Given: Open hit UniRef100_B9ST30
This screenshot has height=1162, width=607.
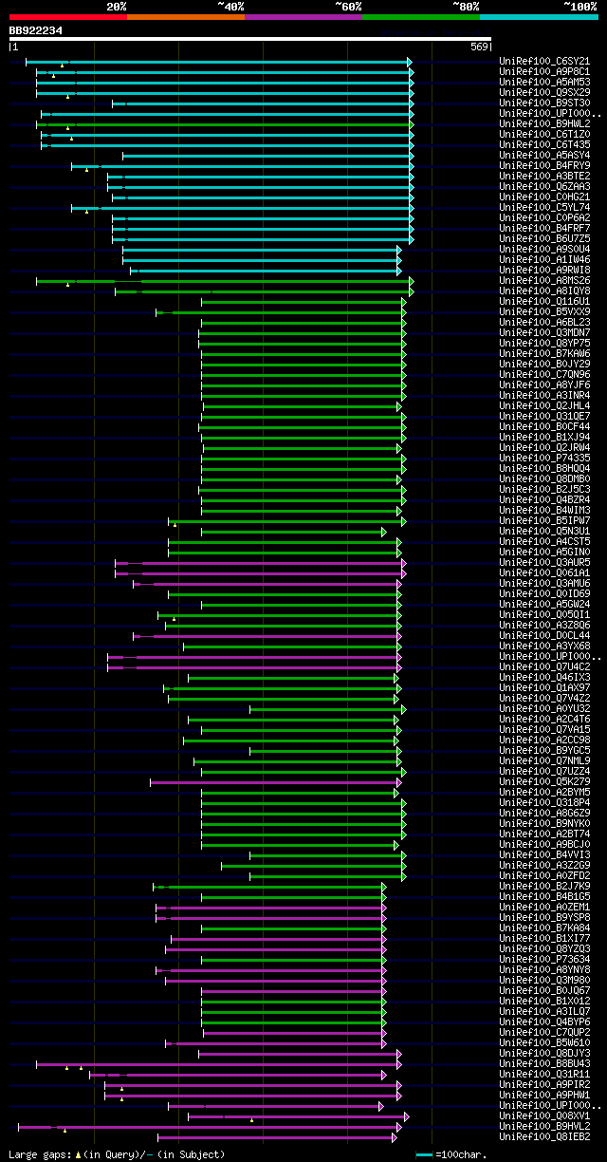Looking at the screenshot, I should point(544,103).
